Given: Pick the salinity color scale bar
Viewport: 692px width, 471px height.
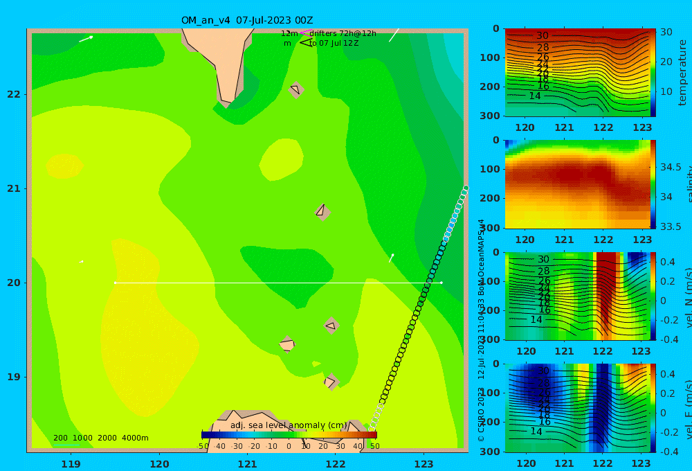Looking at the screenshot, I should click(x=653, y=184).
